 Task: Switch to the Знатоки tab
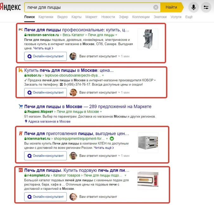point(160,17)
